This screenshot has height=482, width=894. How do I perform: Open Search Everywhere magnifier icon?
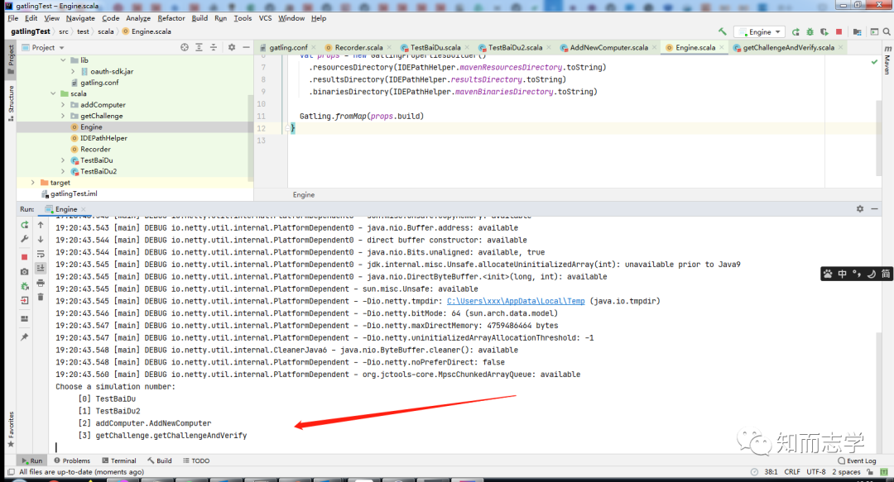(x=887, y=32)
